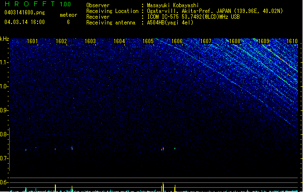Click the 0.6 kHz frequency label
303x192 pixels.
tap(4, 182)
